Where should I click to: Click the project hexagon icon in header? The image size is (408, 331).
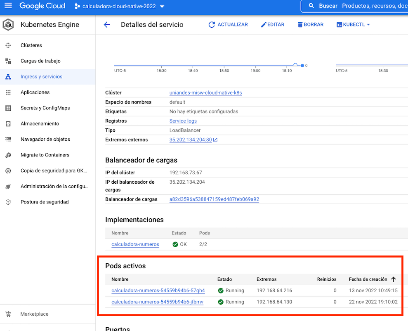[x=77, y=6]
